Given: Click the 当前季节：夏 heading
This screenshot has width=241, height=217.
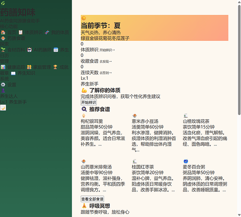Looking at the screenshot, I should (x=100, y=26).
